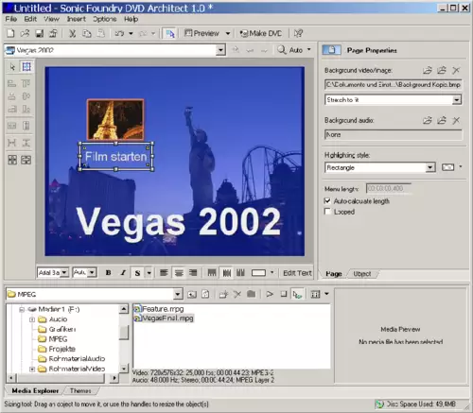Click the Cut scissors icon in toolbar
Viewport: 473px width, 413px height.
tap(72, 33)
